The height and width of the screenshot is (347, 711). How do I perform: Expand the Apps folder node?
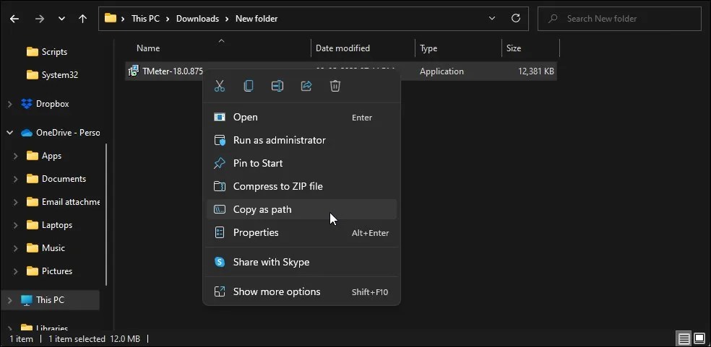(15, 157)
